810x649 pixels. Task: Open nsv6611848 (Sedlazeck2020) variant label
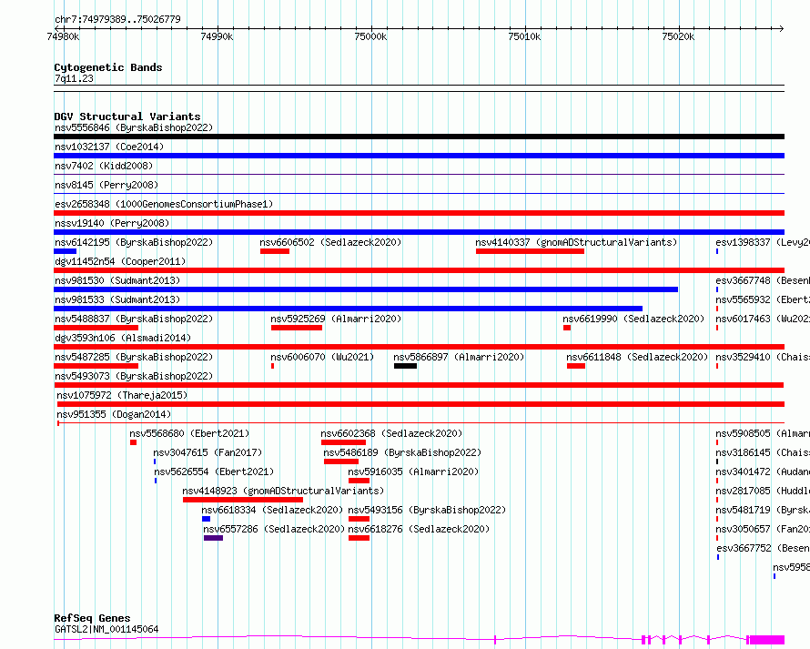(637, 357)
